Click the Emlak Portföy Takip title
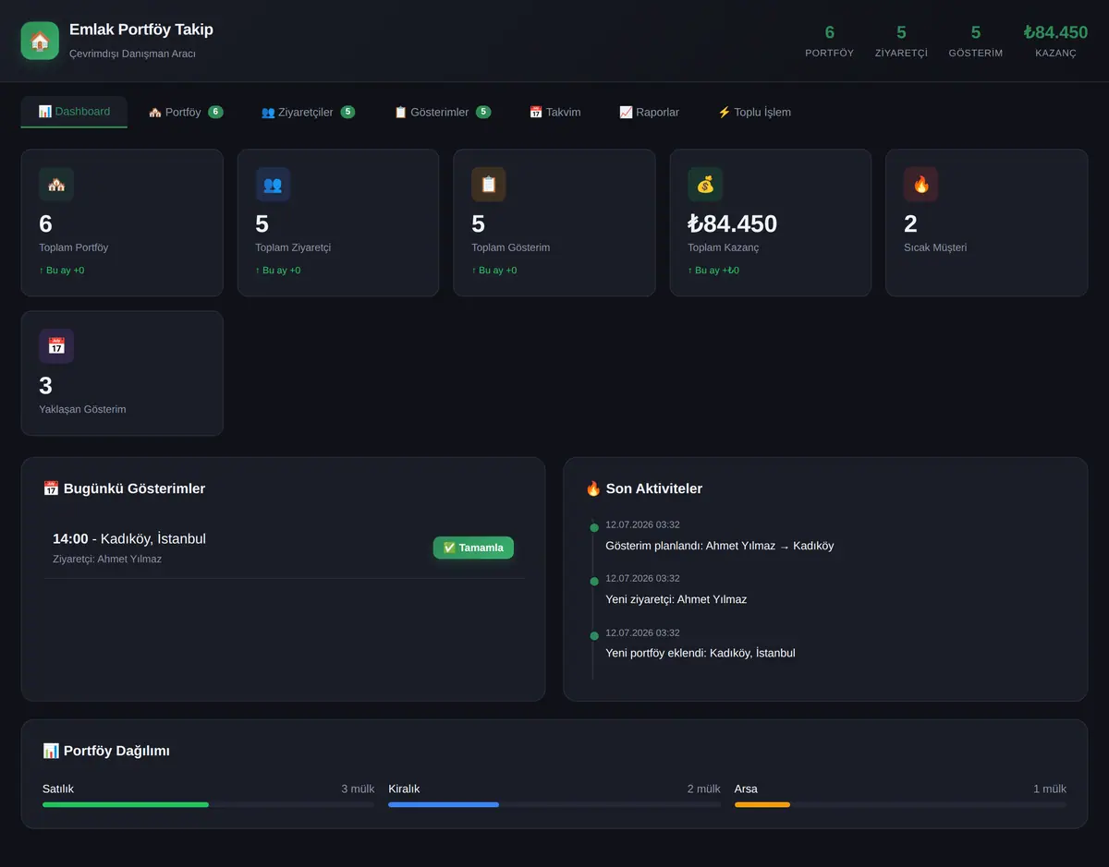 click(141, 30)
